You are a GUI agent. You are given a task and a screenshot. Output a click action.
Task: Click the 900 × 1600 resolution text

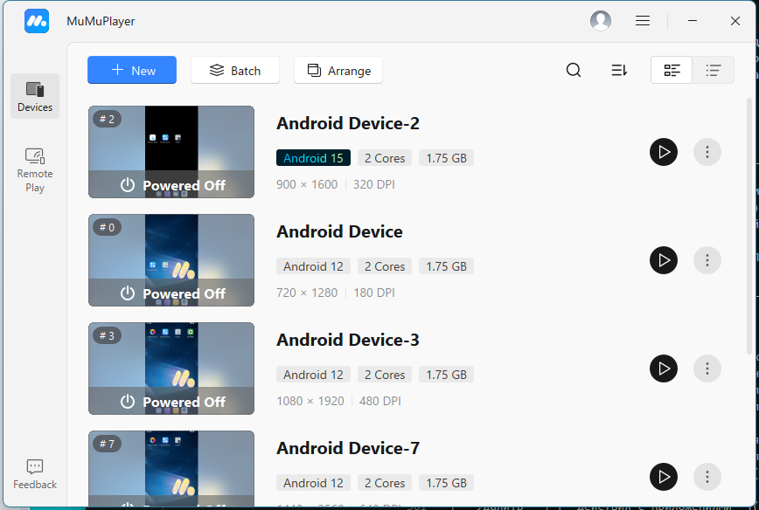click(307, 184)
